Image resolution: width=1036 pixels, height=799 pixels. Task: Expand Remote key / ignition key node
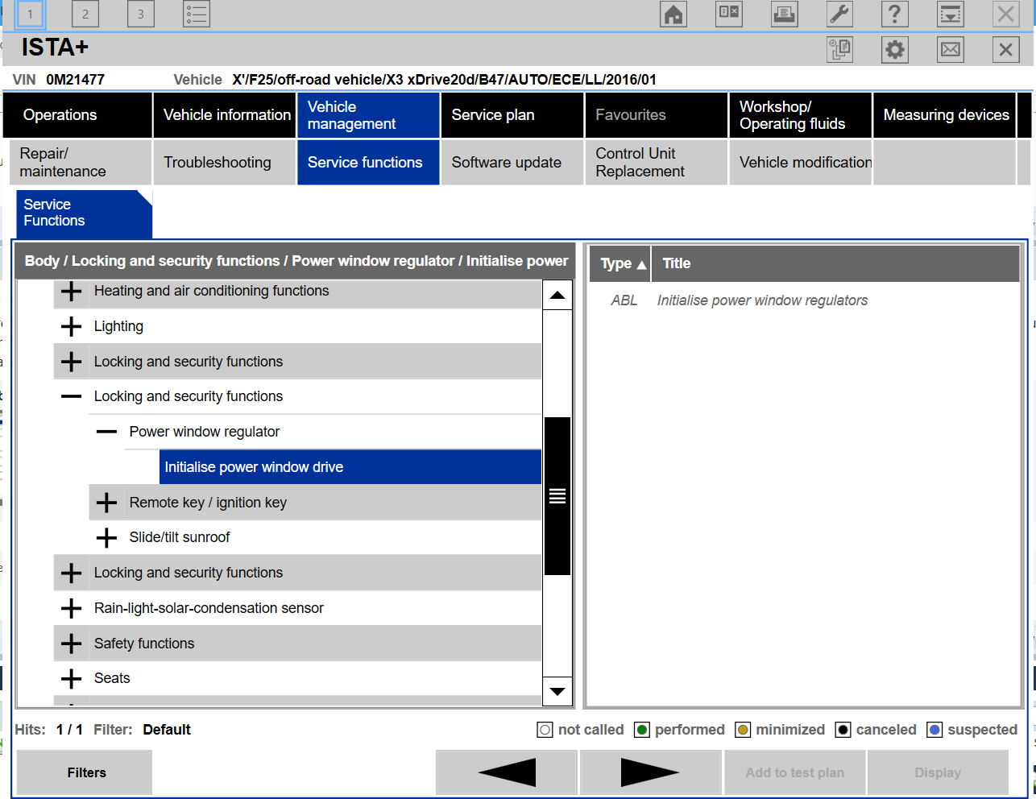tap(106, 503)
